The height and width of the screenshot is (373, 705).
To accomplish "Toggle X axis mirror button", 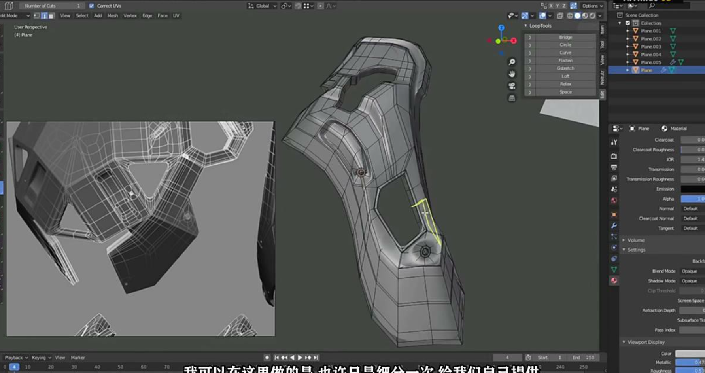I will click(x=551, y=6).
